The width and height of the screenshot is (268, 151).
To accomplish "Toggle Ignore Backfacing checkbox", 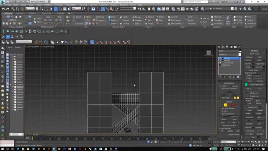I will coord(220,114).
